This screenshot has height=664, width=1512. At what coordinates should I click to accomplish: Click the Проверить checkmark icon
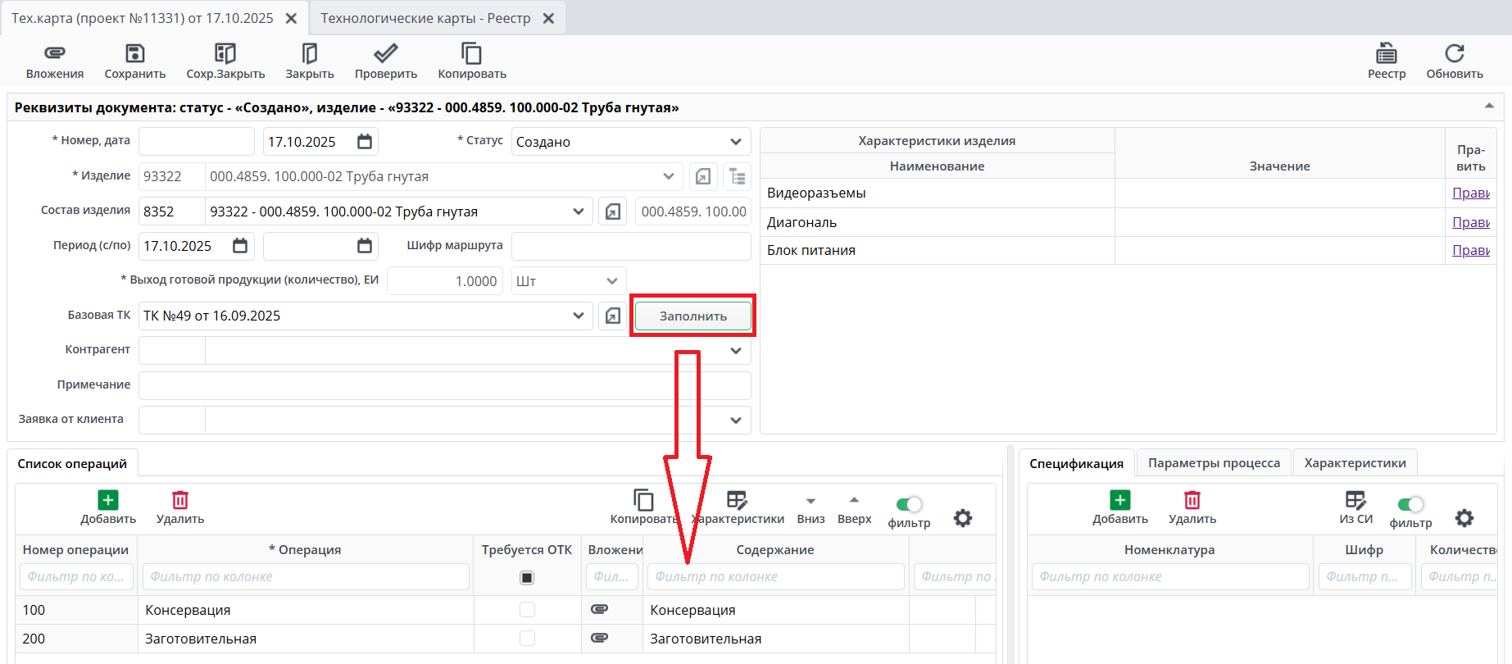click(385, 54)
